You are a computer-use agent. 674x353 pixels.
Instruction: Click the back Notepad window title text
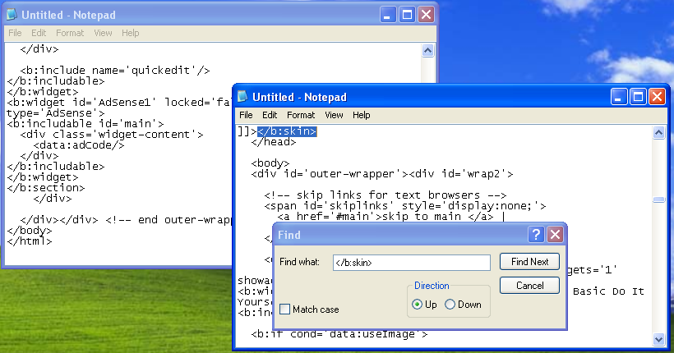pyautogui.click(x=69, y=15)
